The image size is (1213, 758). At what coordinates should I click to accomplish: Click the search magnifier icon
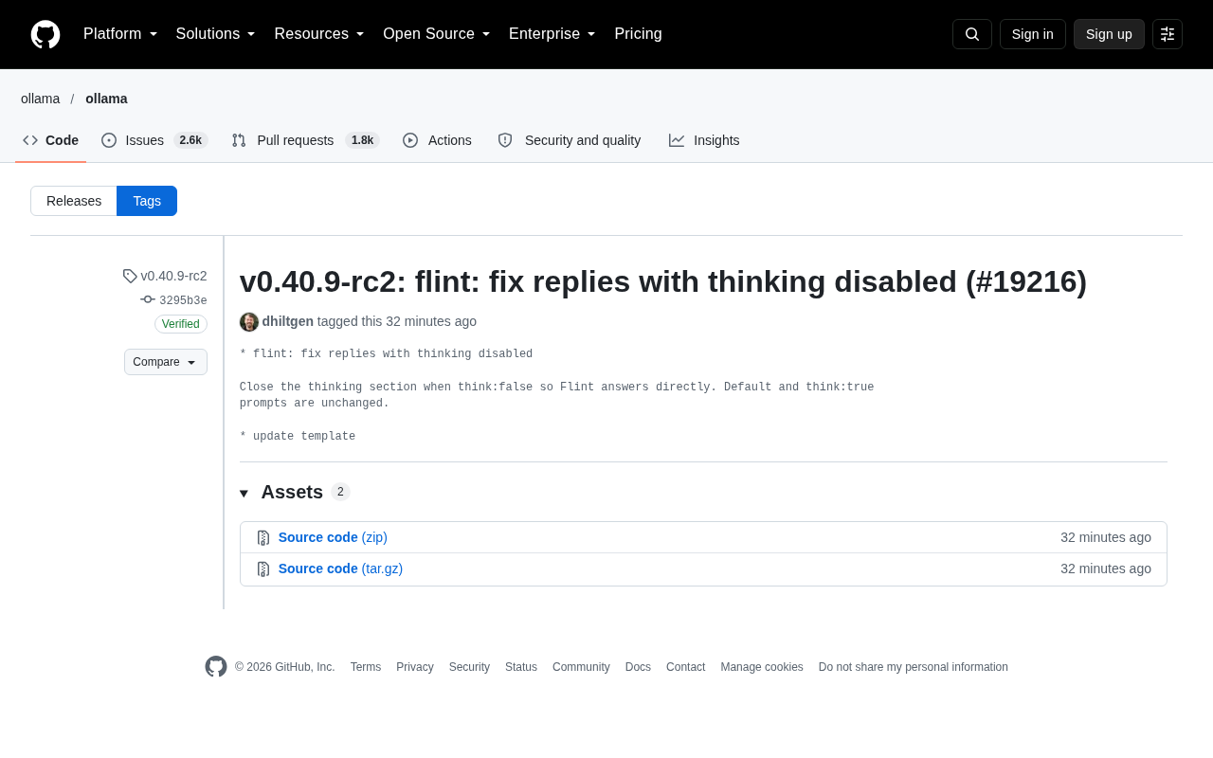[x=972, y=34]
